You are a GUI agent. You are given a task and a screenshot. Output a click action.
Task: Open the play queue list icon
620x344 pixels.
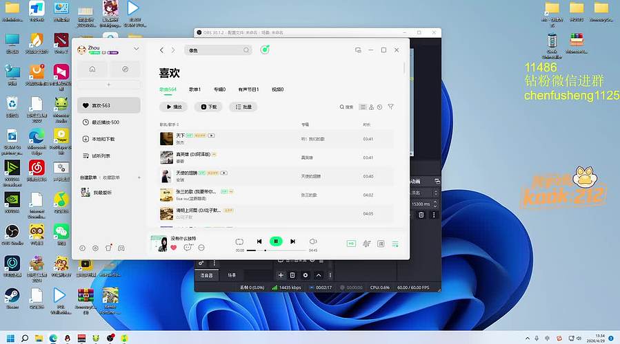pyautogui.click(x=395, y=244)
